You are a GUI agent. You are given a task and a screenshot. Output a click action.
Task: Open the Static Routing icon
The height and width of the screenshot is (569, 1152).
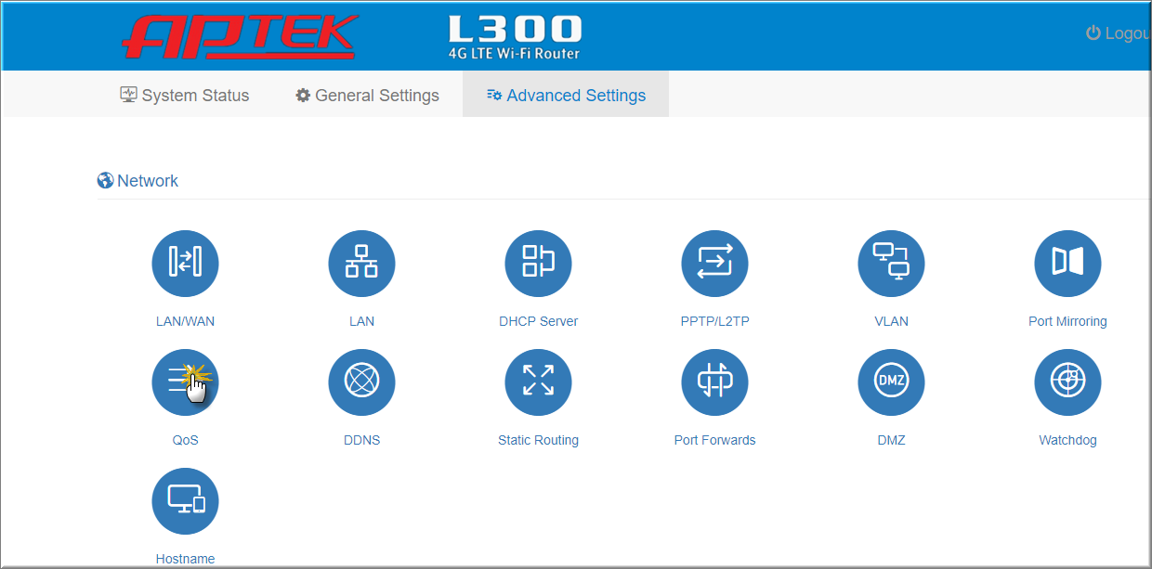pyautogui.click(x=538, y=382)
